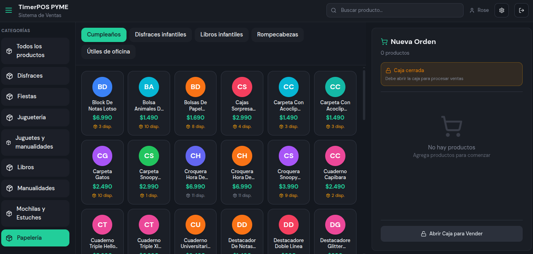Toggle the hamburger sidebar menu

tap(9, 10)
